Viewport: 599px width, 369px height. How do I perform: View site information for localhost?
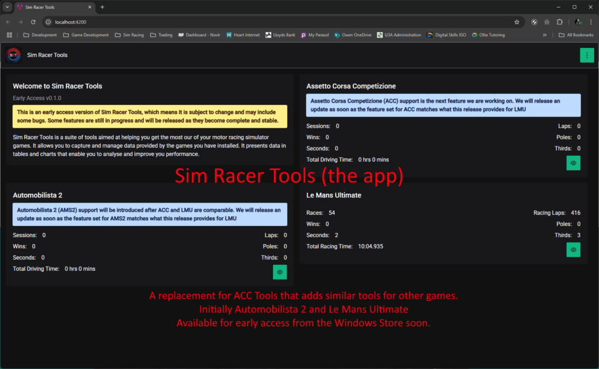48,22
